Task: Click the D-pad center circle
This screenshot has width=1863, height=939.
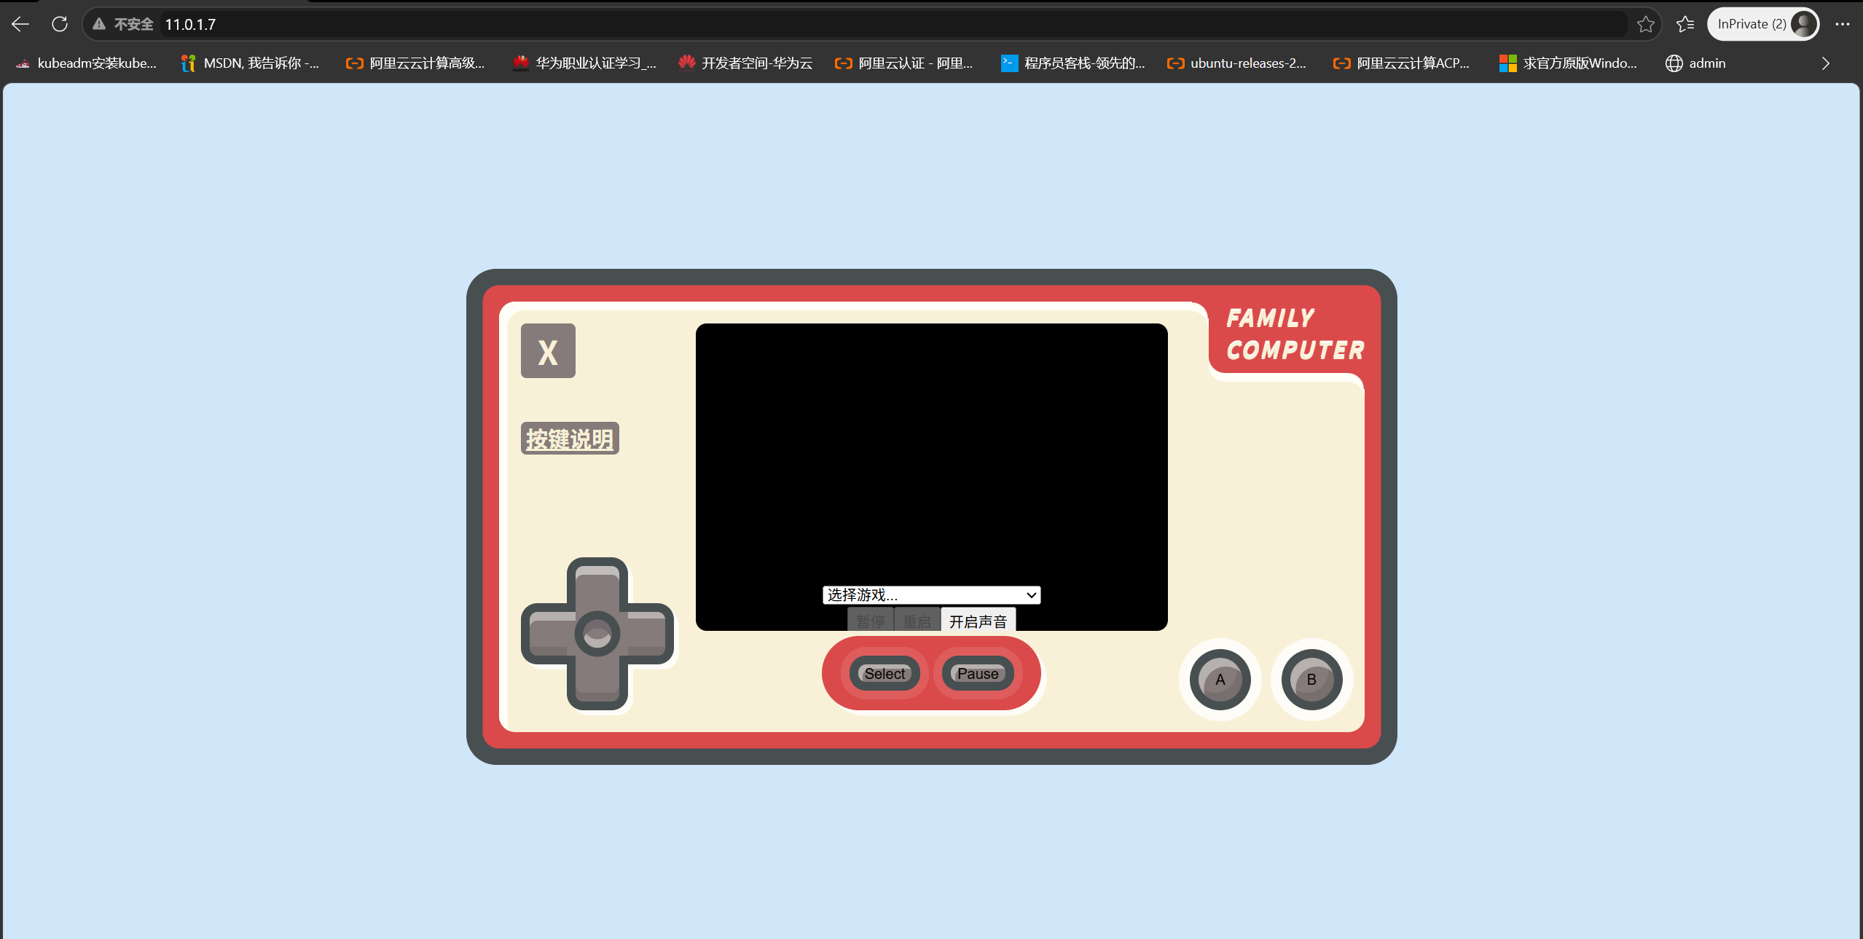Action: (x=597, y=634)
